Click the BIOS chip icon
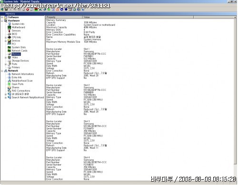 point(10,34)
